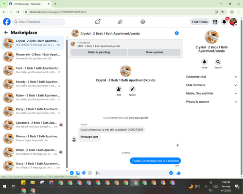The image size is (243, 194).
Task: Open Grace conversation in list
Action: point(33,165)
